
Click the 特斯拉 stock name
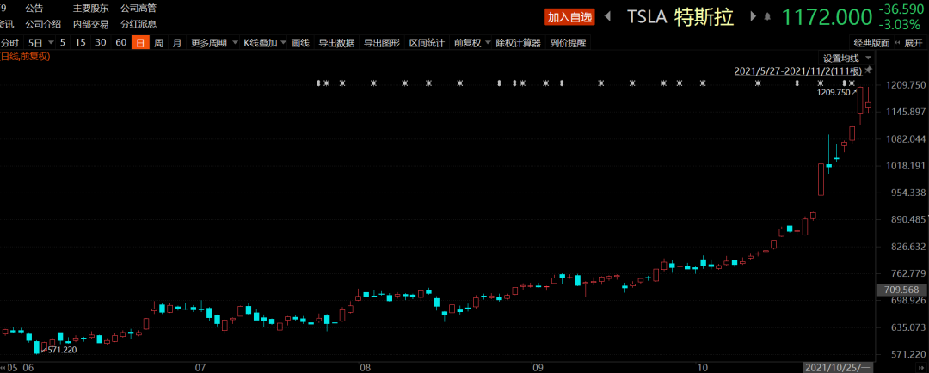(704, 18)
